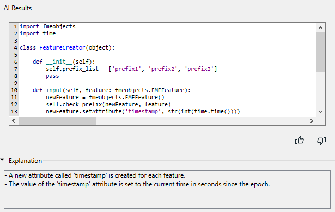
Task: Click the horizontal scrollbar thumb under code
Action: coord(57,121)
